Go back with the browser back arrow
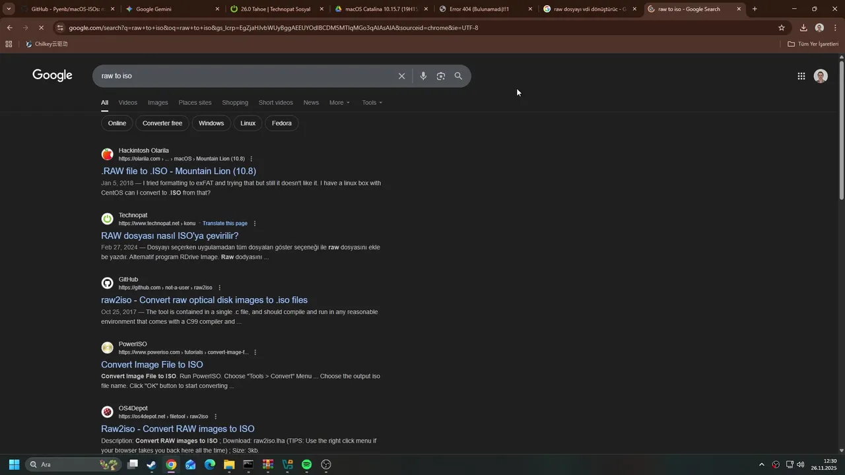845x475 pixels. (x=9, y=28)
